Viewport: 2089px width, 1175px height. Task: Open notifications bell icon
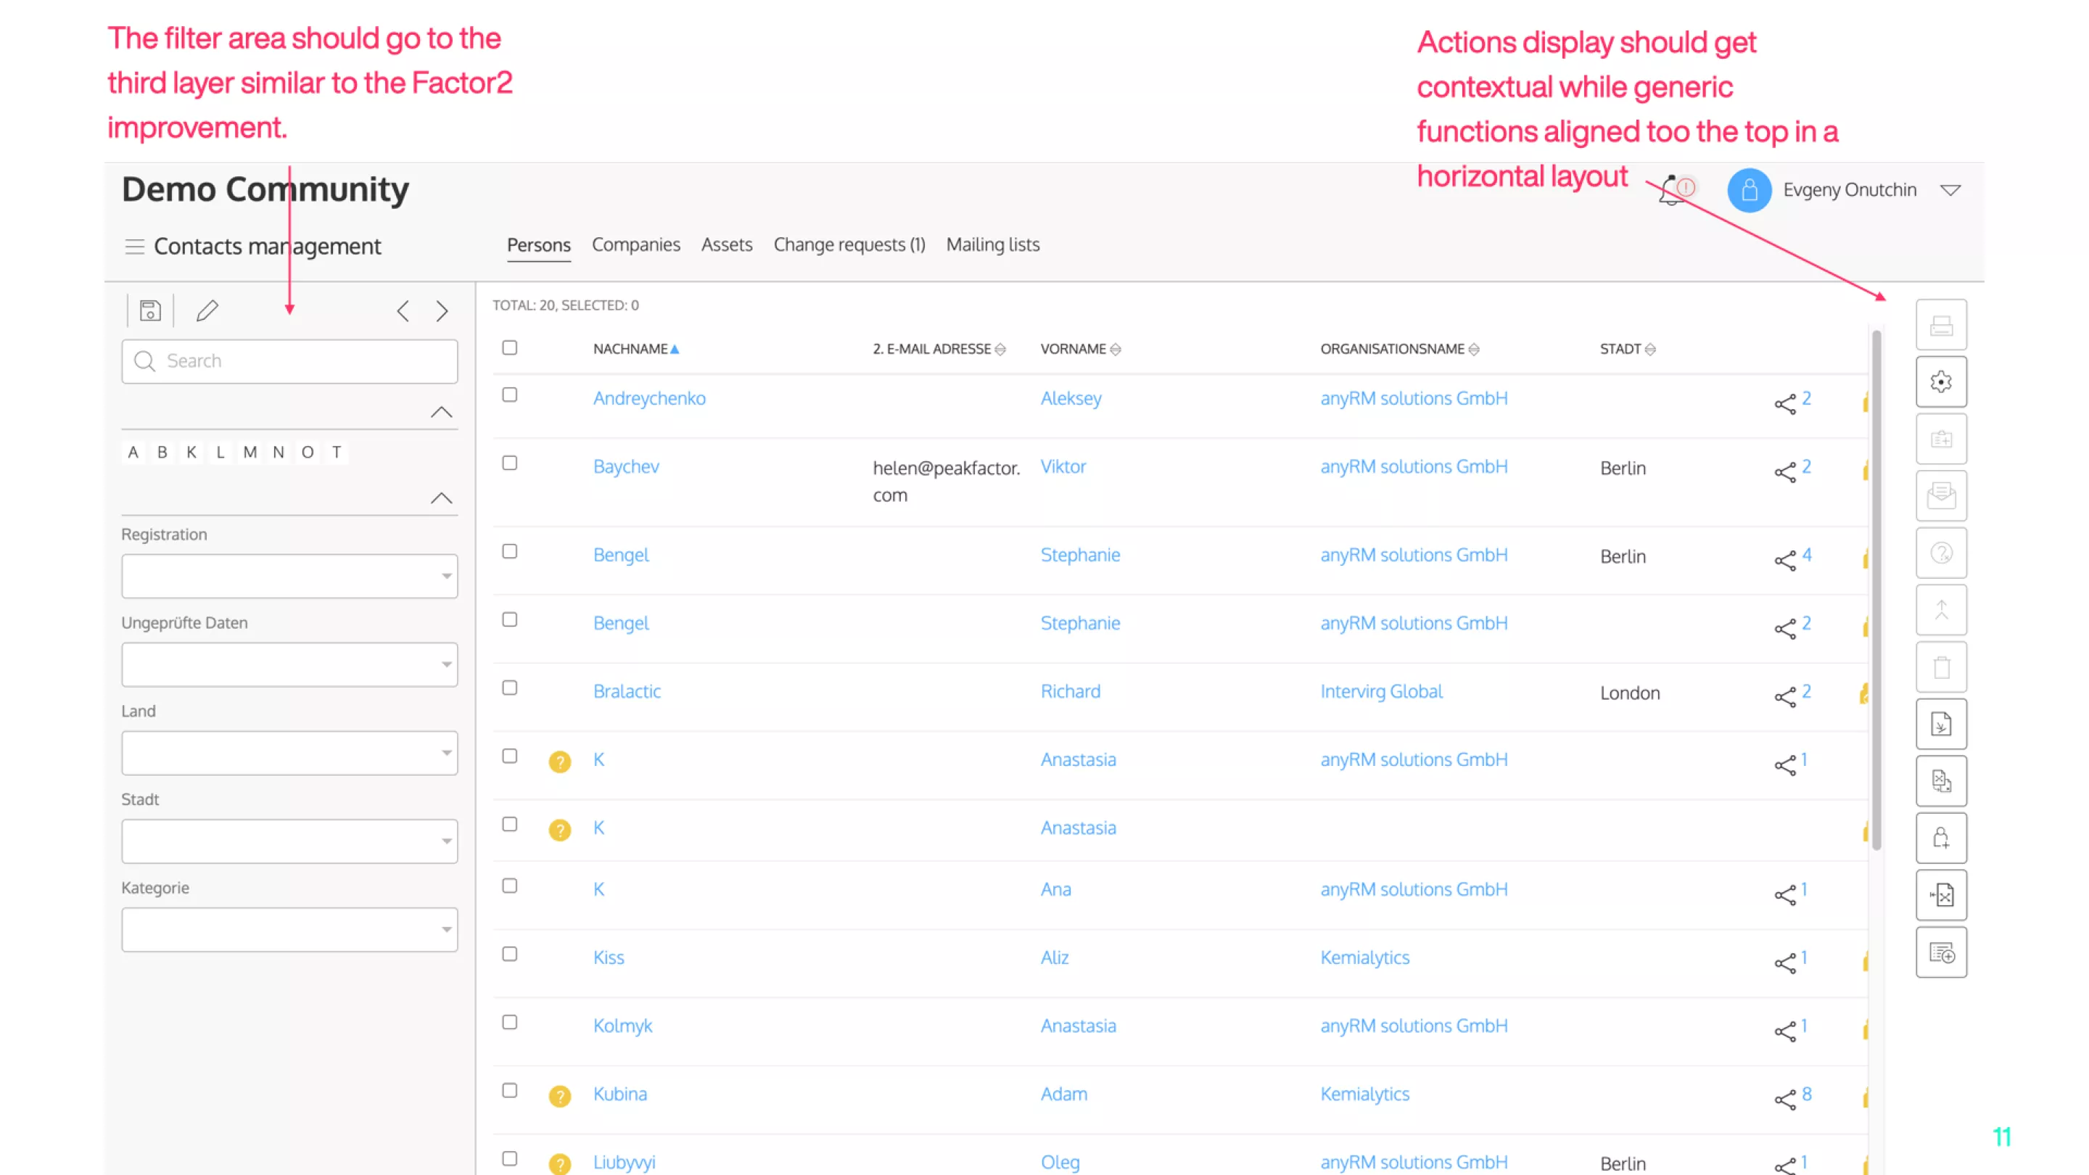(1670, 190)
